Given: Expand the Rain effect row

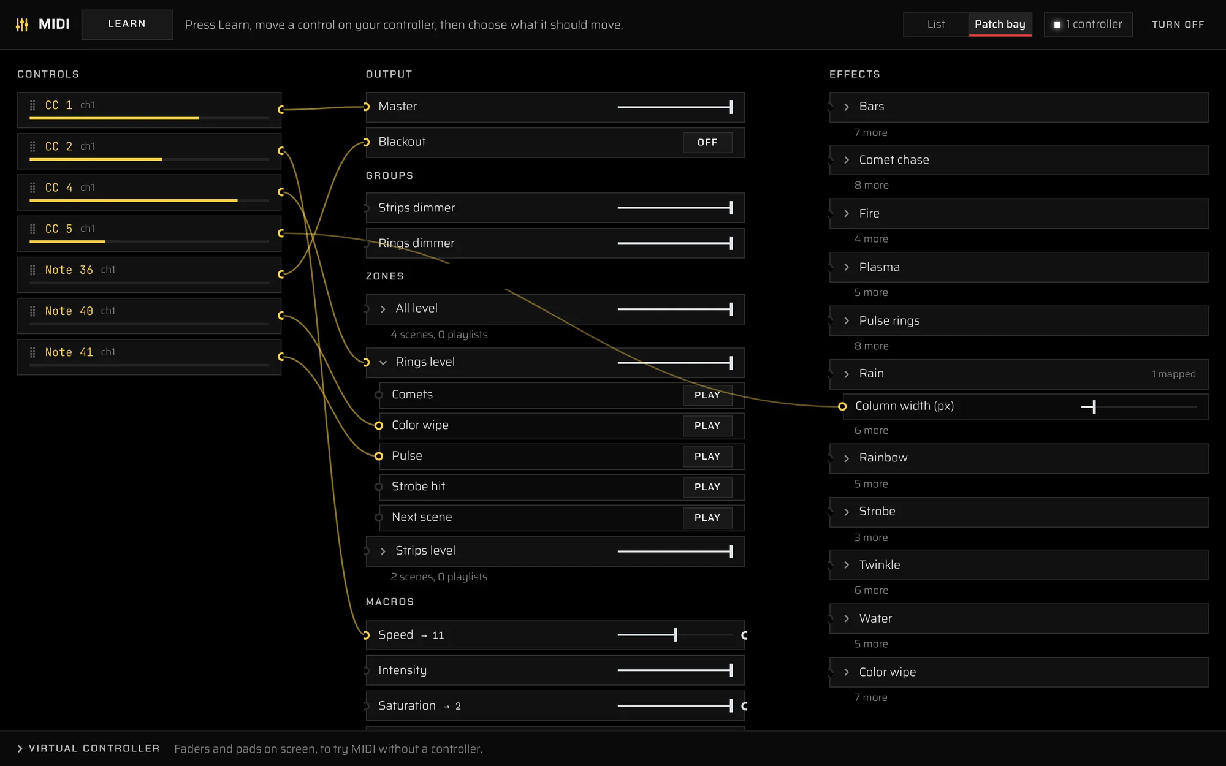Looking at the screenshot, I should click(847, 374).
